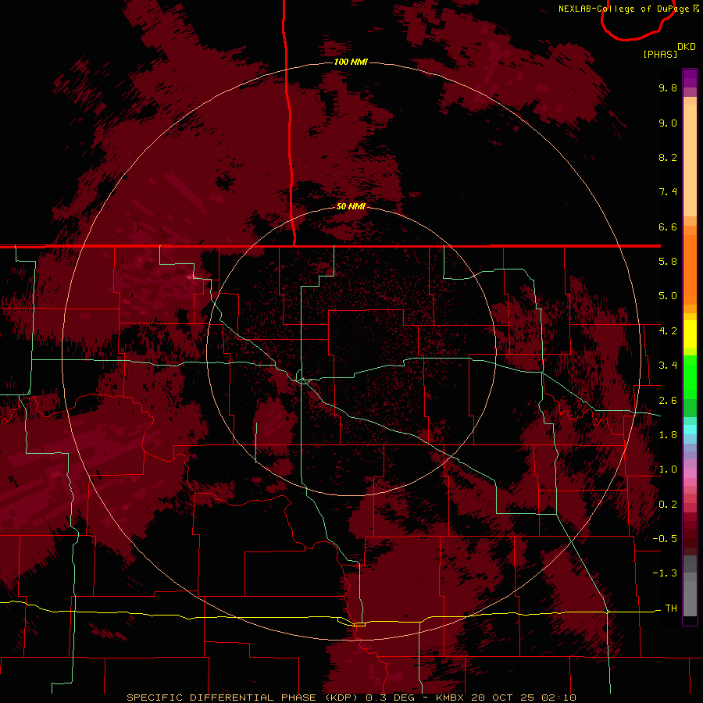Click the 5.0 scale value

pyautogui.click(x=668, y=296)
